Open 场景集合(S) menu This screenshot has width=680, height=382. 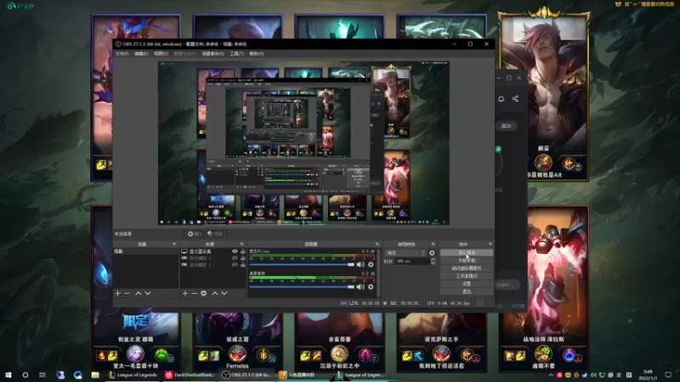[213, 53]
